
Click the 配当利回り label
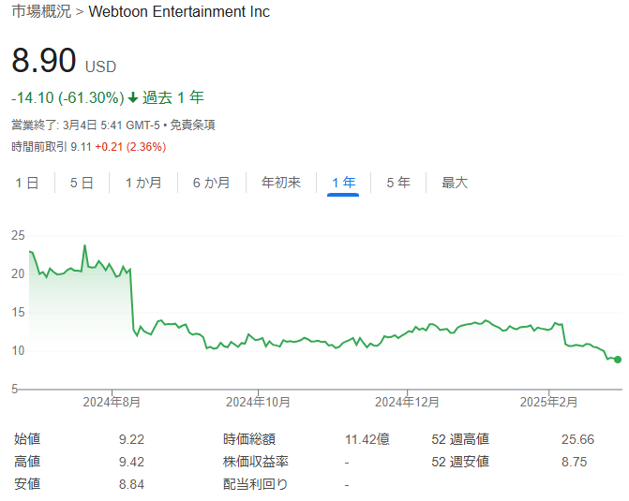tap(256, 484)
